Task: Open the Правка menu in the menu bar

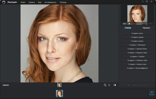Action: 32,2
